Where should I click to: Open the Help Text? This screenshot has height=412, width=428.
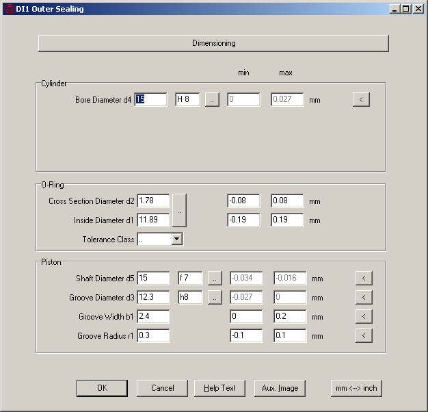click(x=219, y=388)
